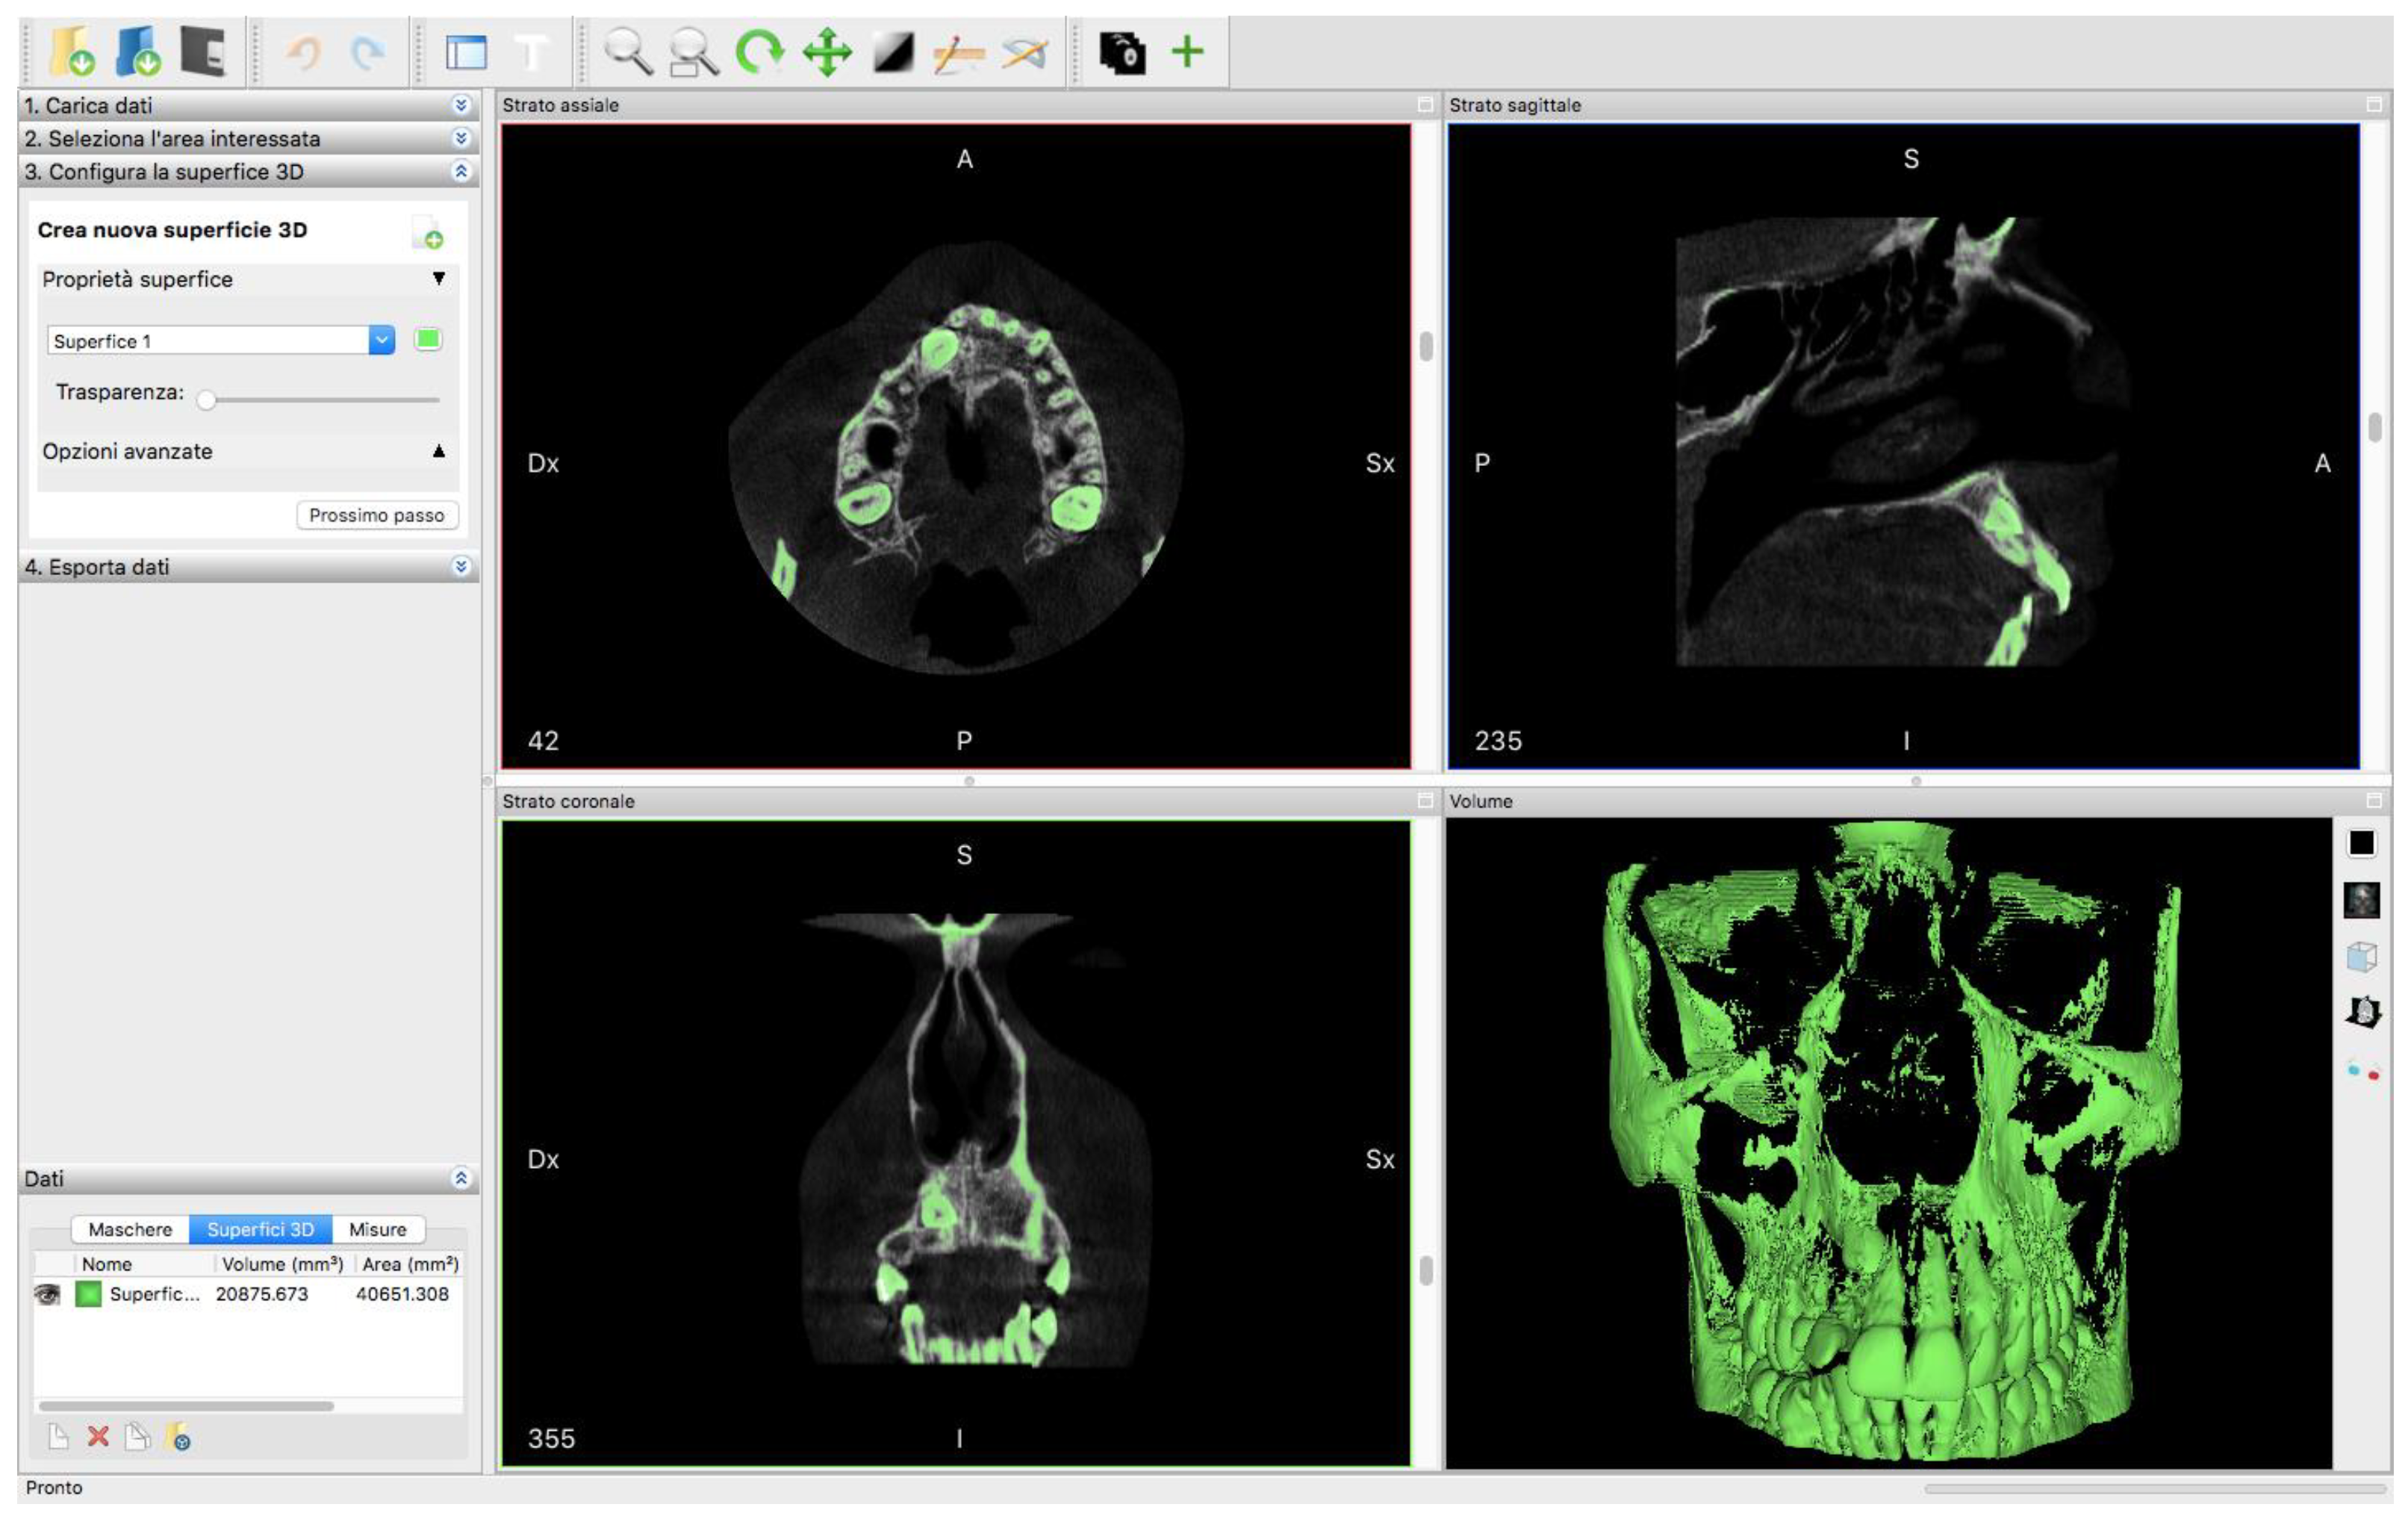Select the green move/pan arrows tool

pyautogui.click(x=827, y=51)
